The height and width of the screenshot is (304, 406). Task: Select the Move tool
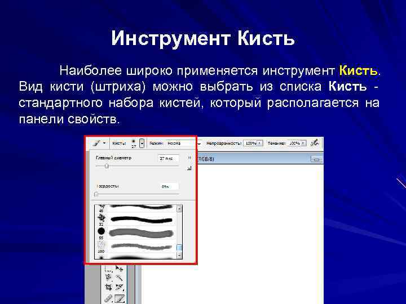119,269
